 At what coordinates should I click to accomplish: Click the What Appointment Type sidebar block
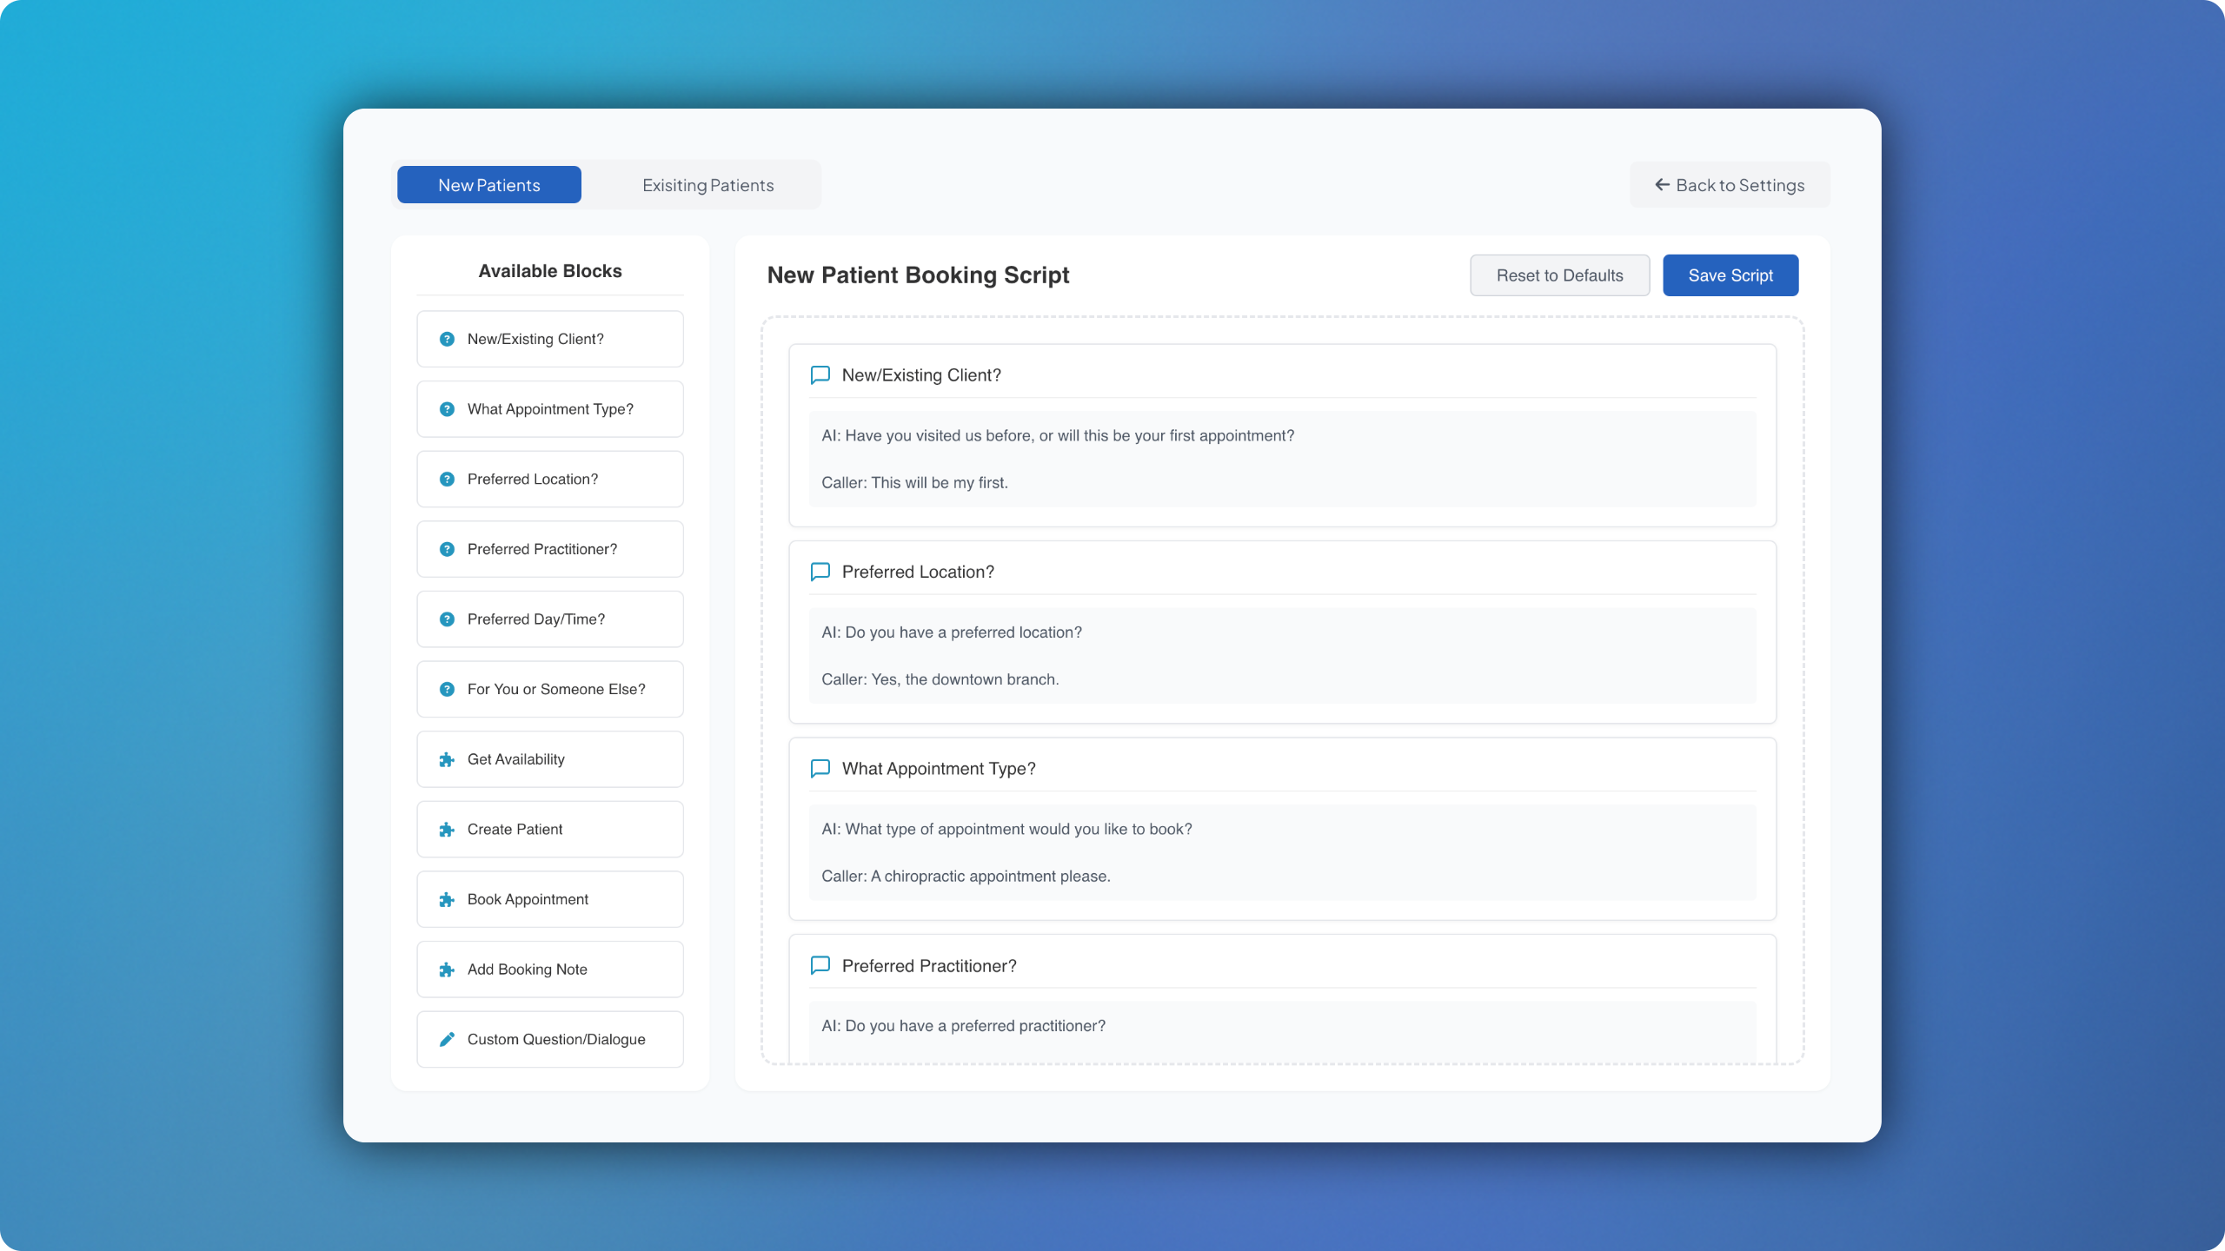coord(550,409)
